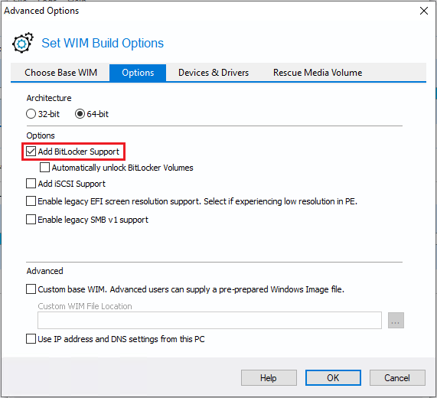Enable Use IP address and DNS settings
437x398 pixels.
point(31,339)
